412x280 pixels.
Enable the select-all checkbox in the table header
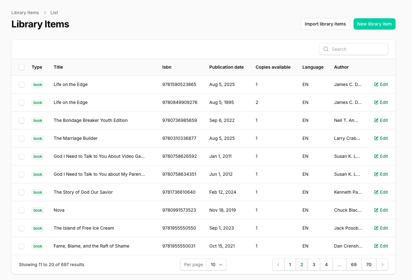coord(21,67)
